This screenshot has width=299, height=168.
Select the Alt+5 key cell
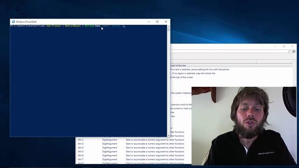81,152
